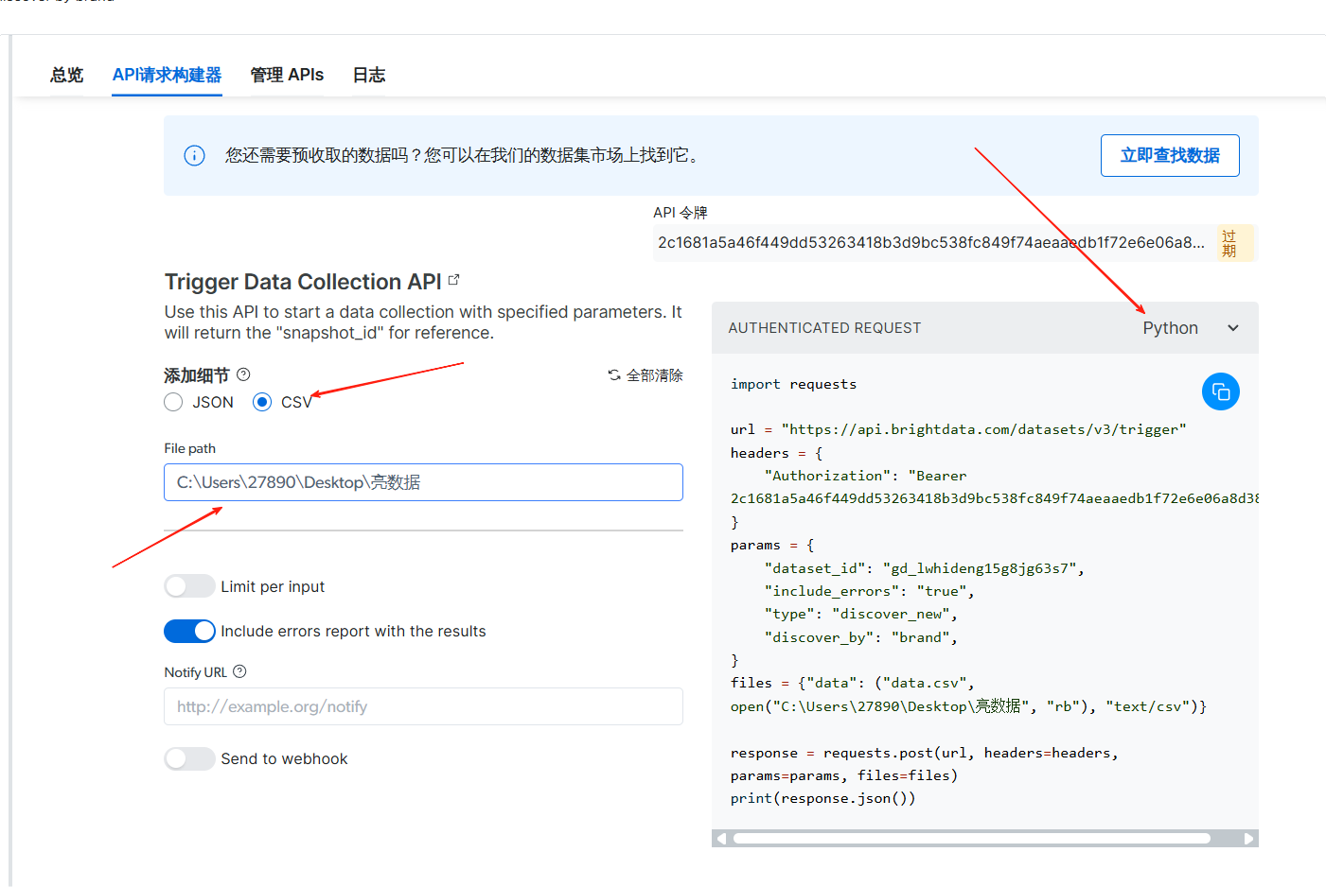Screen dimensions: 1326x887
Task: Open the 总览 tab
Action: click(x=67, y=75)
